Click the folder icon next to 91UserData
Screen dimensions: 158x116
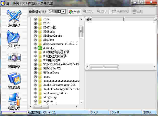(x=40, y=72)
